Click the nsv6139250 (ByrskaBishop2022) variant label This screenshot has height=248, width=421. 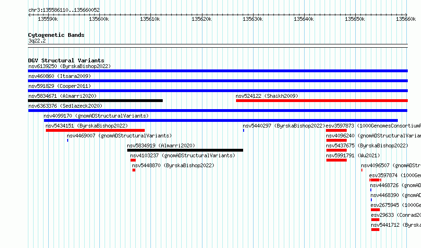coord(70,66)
